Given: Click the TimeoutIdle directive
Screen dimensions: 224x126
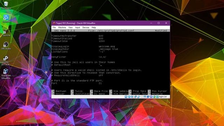Looking at the screenshot, I should point(59,41).
